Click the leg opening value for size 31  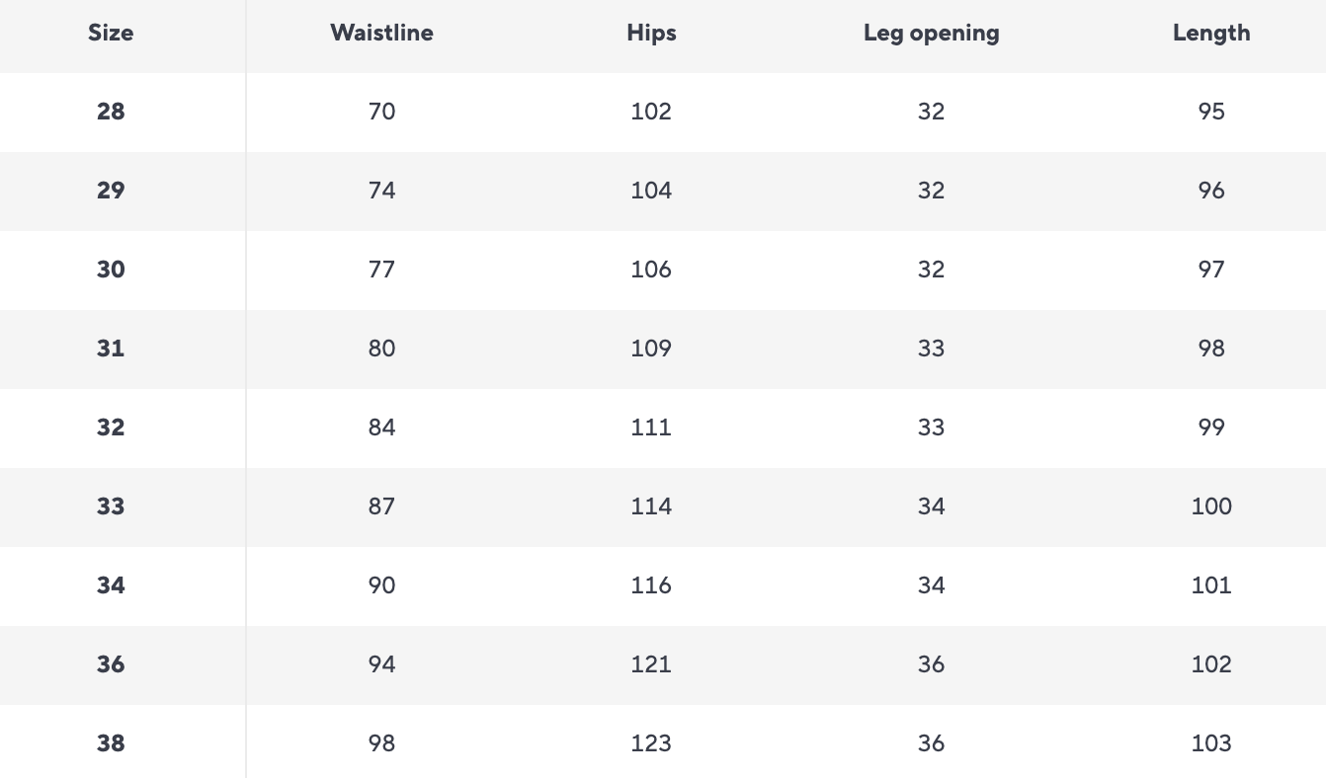tap(931, 349)
